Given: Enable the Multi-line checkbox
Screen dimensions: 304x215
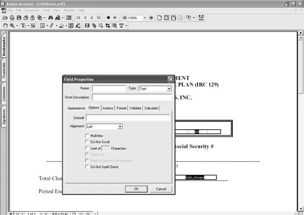Looking at the screenshot, I should click(87, 135).
